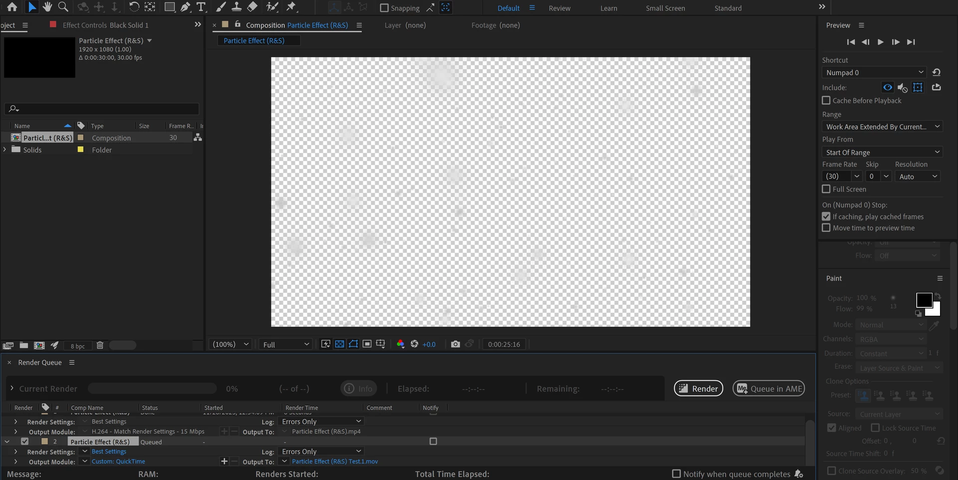
Task: Take a snapshot with the camera icon
Action: [x=455, y=344]
